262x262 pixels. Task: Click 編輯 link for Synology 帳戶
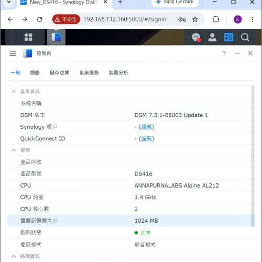click(x=146, y=127)
